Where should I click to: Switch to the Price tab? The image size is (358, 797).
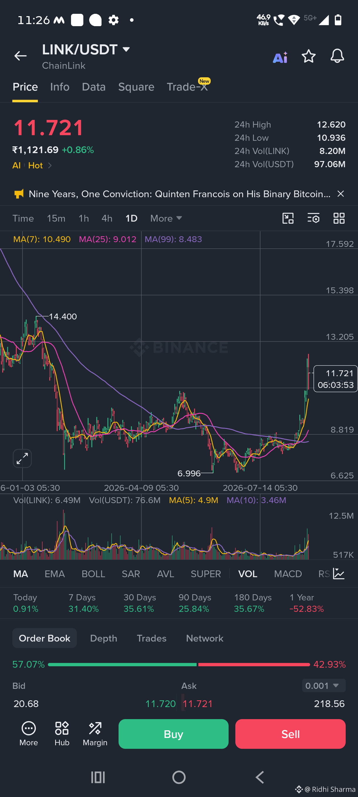[x=25, y=87]
